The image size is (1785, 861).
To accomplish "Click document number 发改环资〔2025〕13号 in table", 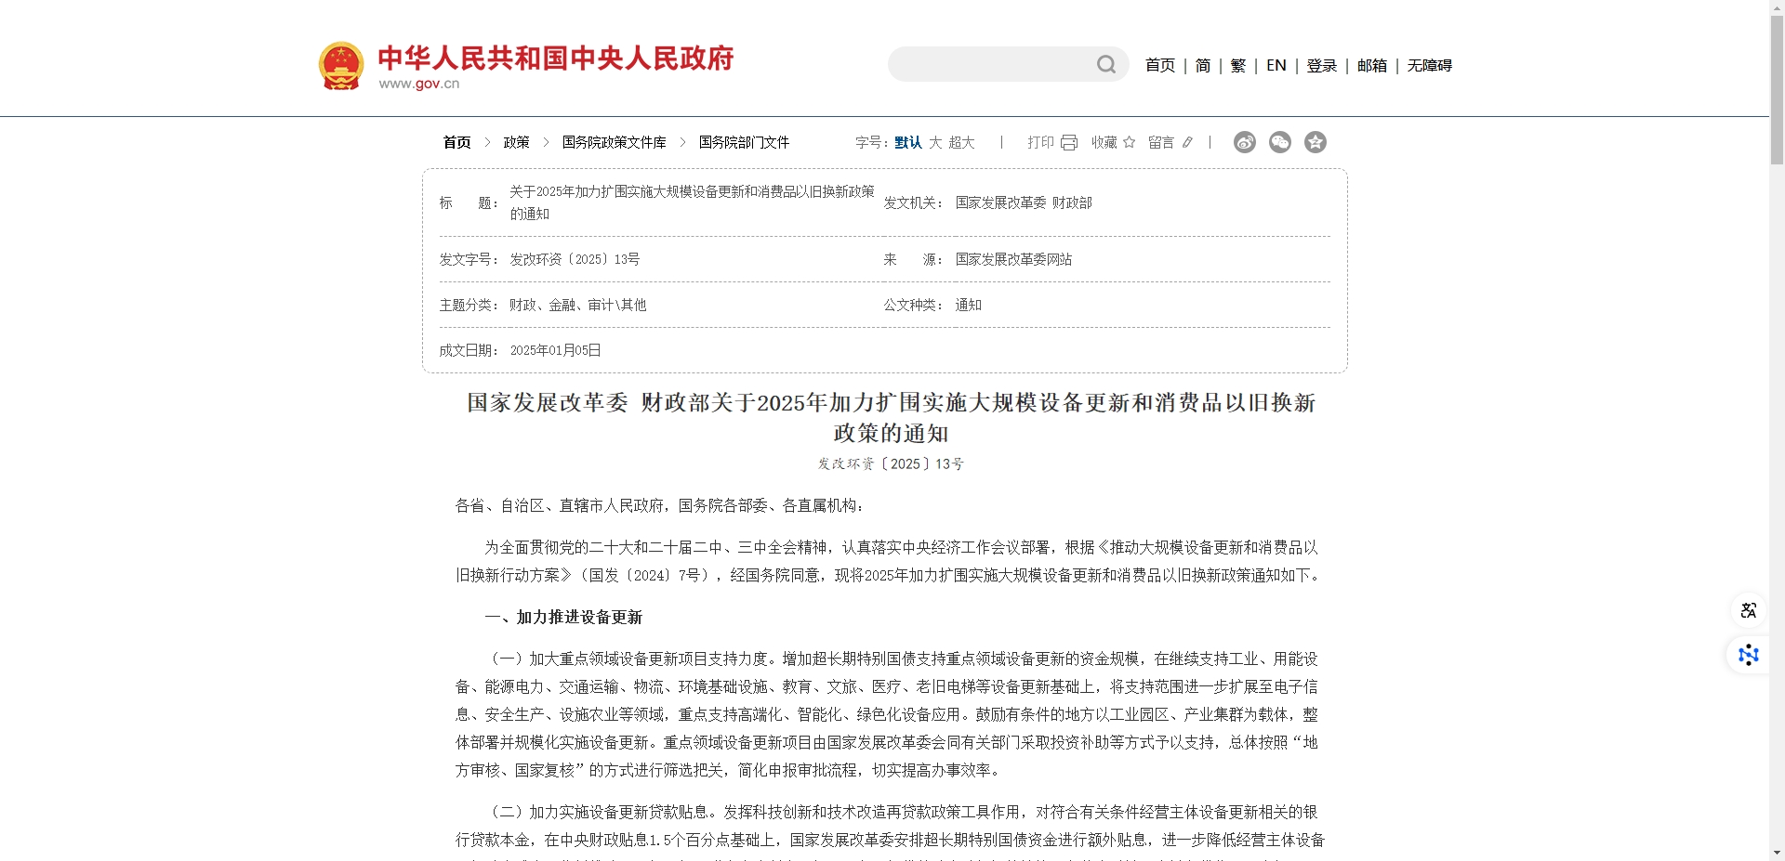I will (575, 259).
